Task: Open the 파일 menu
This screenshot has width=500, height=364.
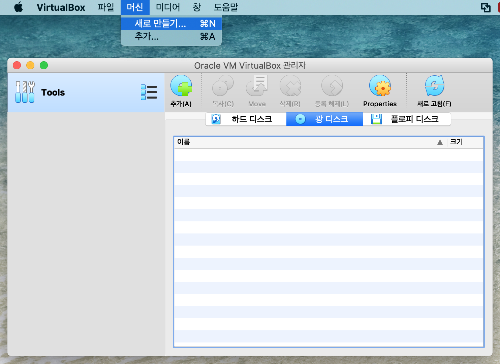Action: tap(106, 7)
